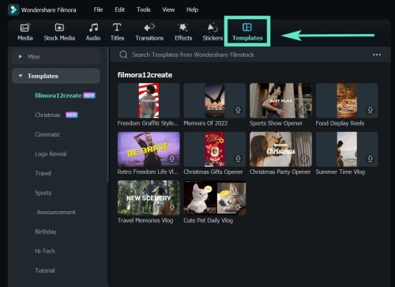Select Christmas Gifts Opener thumbnail
The width and height of the screenshot is (395, 287).
click(215, 149)
